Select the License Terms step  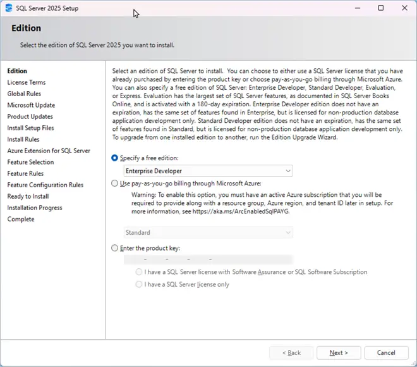click(x=27, y=82)
